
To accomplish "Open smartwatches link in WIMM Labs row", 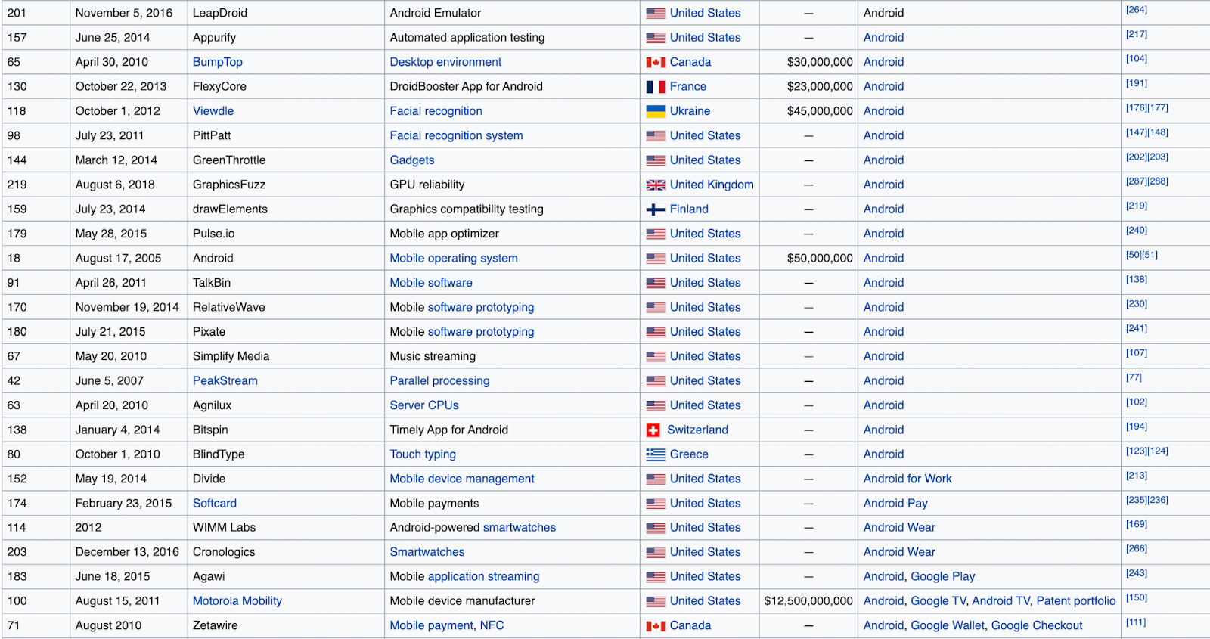I will pos(520,528).
